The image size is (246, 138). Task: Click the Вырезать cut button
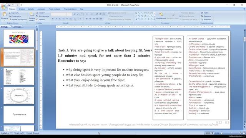click(14, 13)
